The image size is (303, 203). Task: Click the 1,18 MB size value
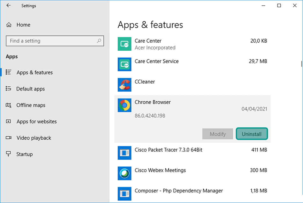[x=259, y=191]
